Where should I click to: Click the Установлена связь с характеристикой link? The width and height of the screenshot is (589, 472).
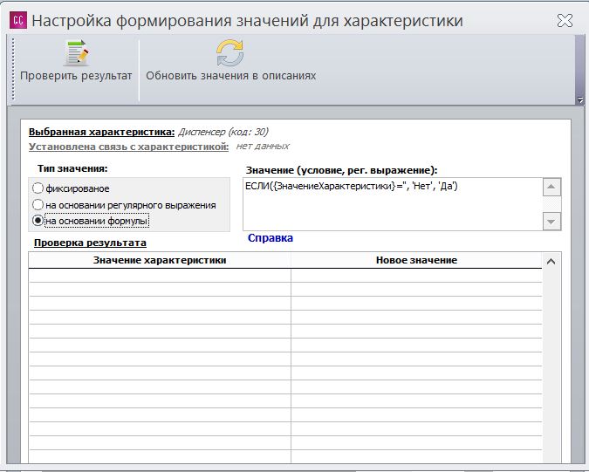click(128, 147)
